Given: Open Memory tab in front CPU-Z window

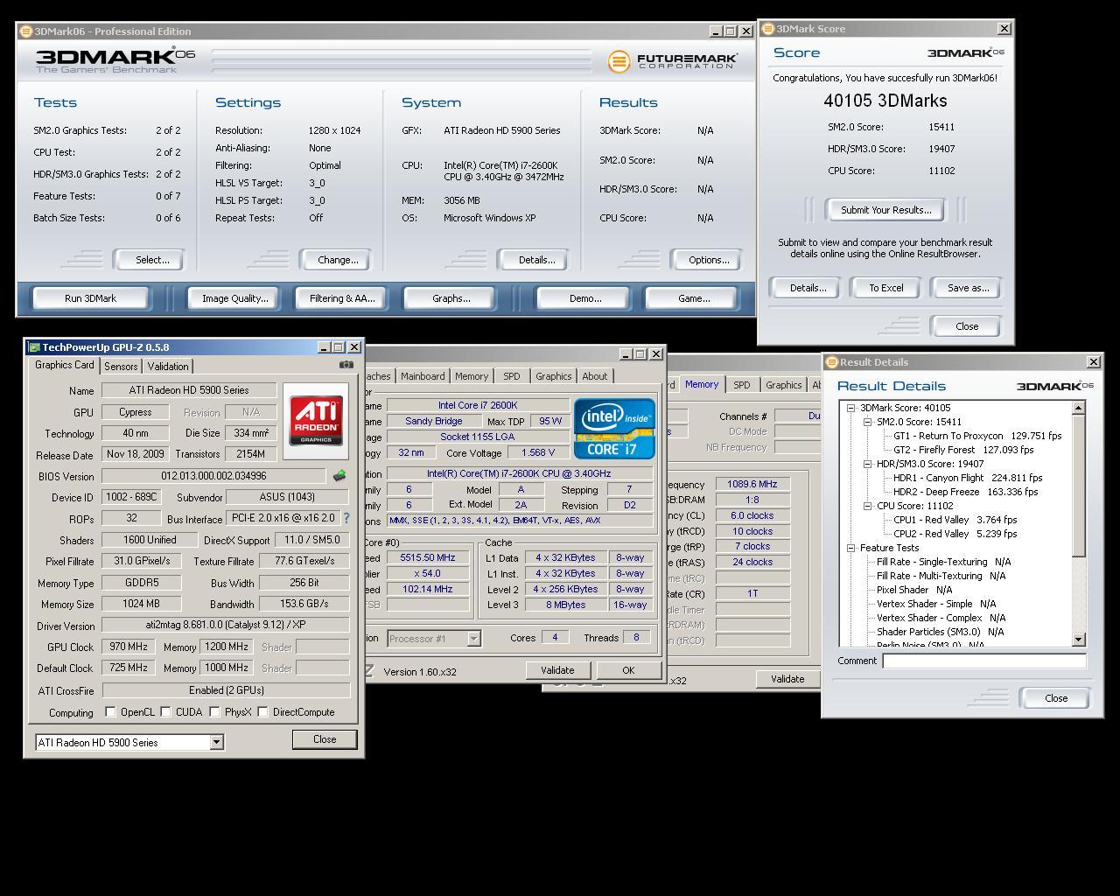Looking at the screenshot, I should [472, 376].
